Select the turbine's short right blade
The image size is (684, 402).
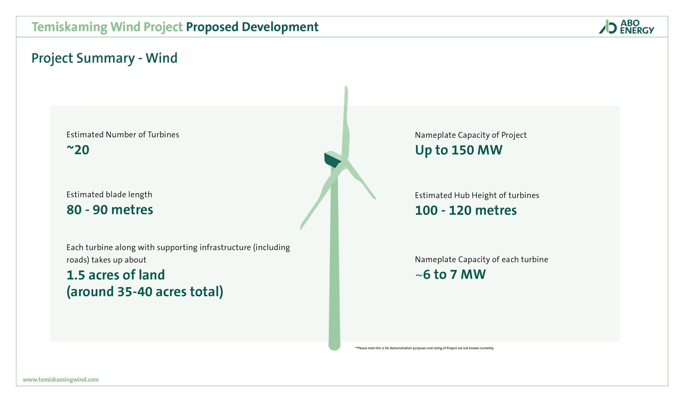(363, 181)
